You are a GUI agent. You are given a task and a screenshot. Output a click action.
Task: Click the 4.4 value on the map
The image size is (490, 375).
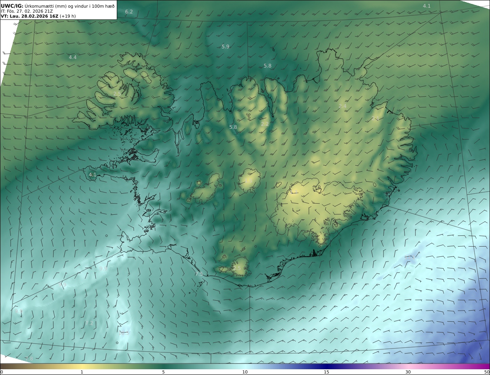[73, 58]
